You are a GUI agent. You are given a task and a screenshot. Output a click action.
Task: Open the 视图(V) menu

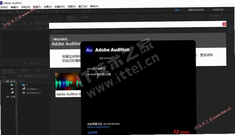coord(72,6)
